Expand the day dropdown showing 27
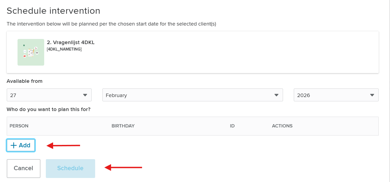 [x=49, y=95]
